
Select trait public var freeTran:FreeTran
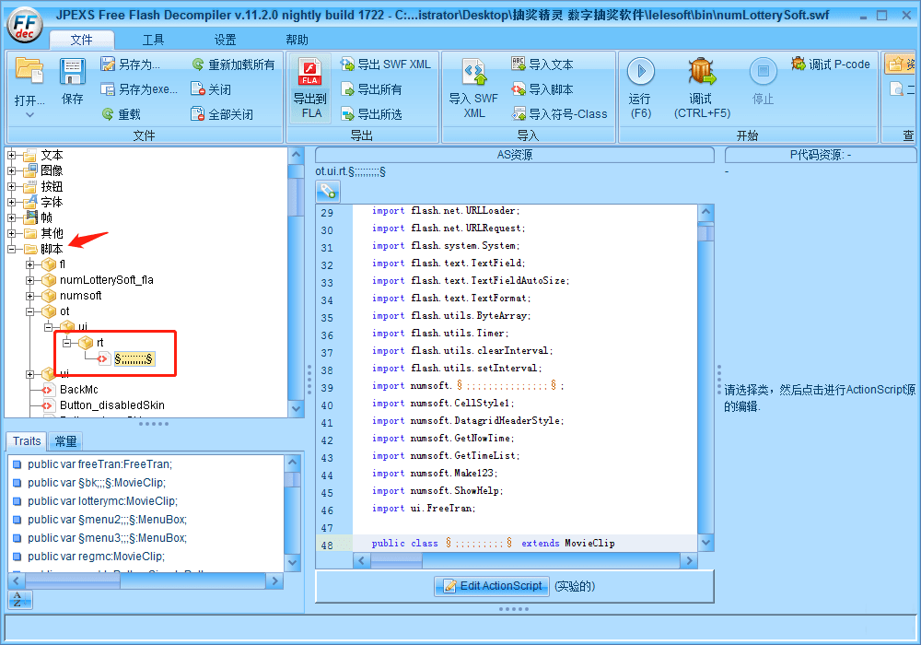tap(99, 464)
